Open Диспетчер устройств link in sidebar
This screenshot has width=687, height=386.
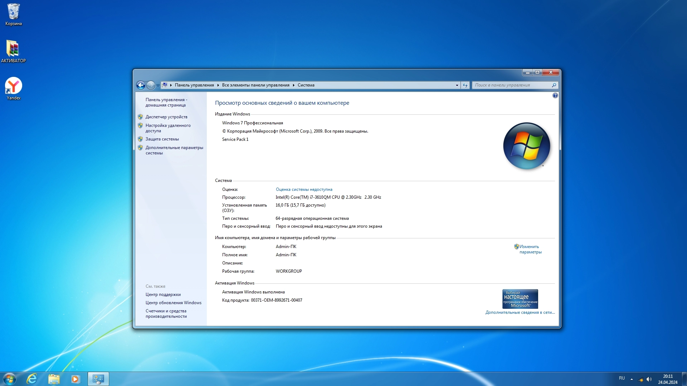coord(166,117)
